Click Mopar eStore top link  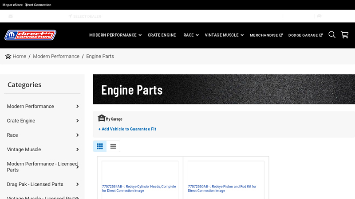pos(12,5)
